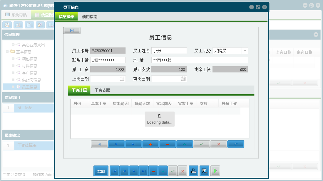Confirm grid changes with the green check icon
Image resolution: width=323 pixels, height=181 pixels.
202,144
